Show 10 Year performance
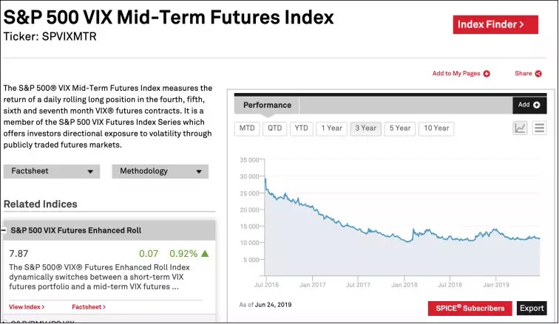The image size is (559, 324). click(436, 128)
